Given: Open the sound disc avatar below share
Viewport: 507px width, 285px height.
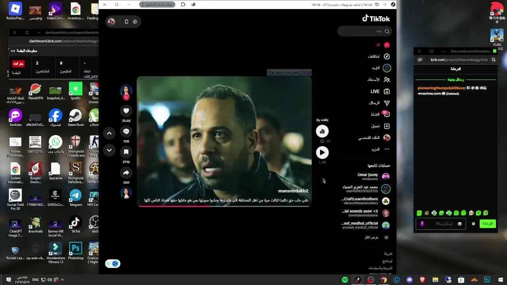Looking at the screenshot, I should [x=126, y=193].
